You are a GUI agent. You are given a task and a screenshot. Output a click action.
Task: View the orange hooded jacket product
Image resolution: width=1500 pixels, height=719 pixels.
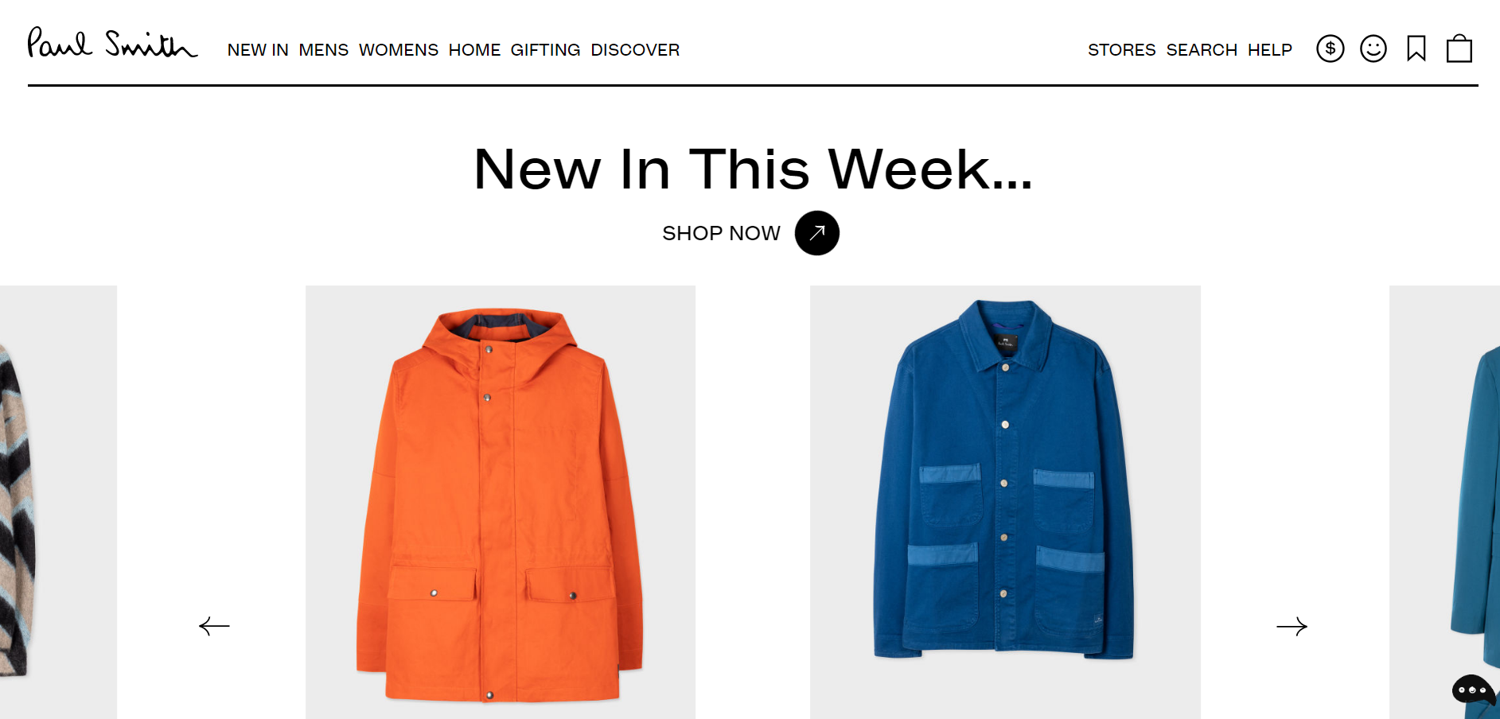[x=501, y=503]
